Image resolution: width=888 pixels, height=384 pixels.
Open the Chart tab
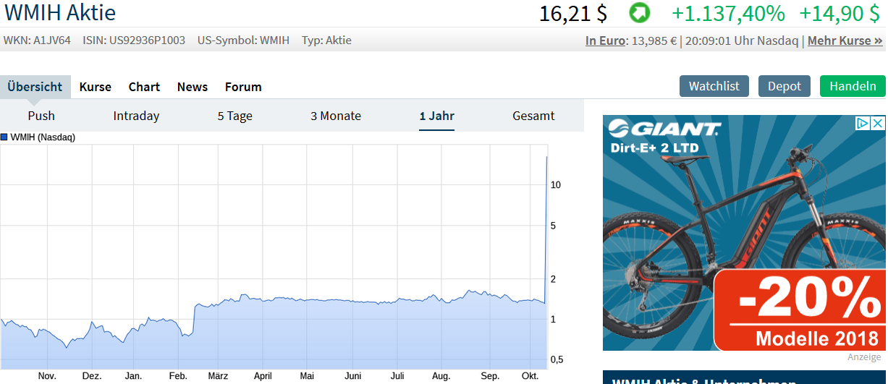(x=144, y=87)
